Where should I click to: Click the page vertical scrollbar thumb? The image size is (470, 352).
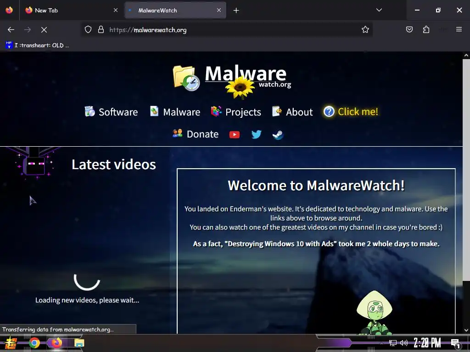click(x=466, y=170)
